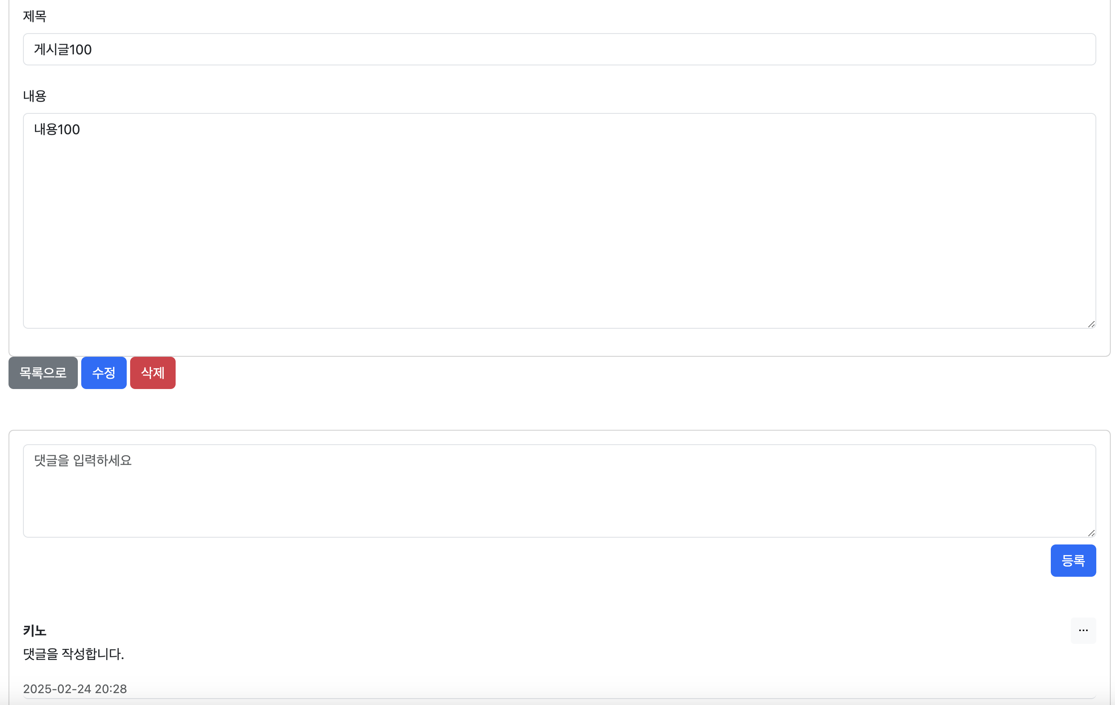
Task: Click the blue 수정 button
Action: tap(104, 372)
